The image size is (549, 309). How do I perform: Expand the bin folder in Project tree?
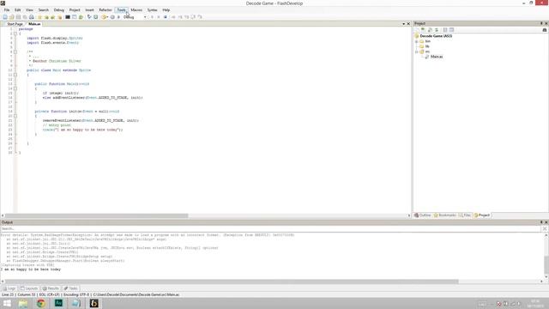click(416, 41)
